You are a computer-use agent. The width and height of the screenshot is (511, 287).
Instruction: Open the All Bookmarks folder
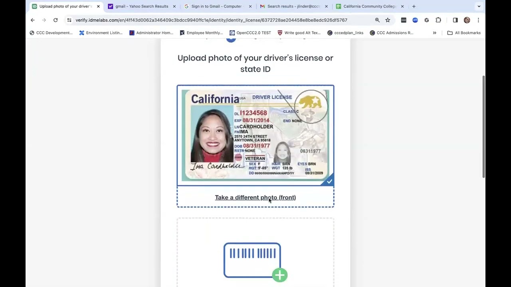pyautogui.click(x=464, y=33)
